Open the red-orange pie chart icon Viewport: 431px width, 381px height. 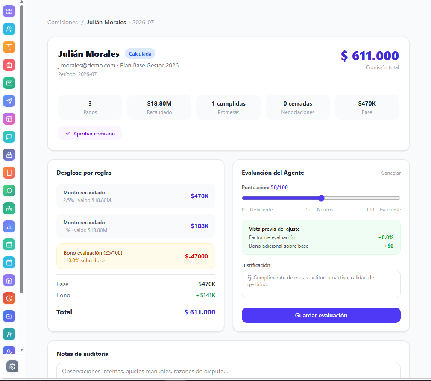9,298
